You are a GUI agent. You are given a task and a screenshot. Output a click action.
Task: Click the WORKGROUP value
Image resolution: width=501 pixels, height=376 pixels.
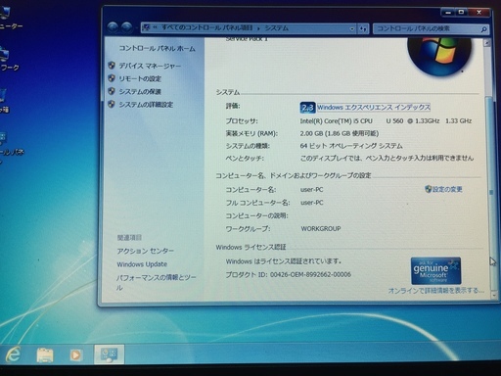[321, 228]
